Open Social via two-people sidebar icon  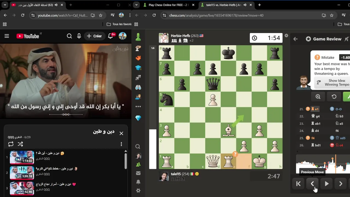click(x=138, y=97)
